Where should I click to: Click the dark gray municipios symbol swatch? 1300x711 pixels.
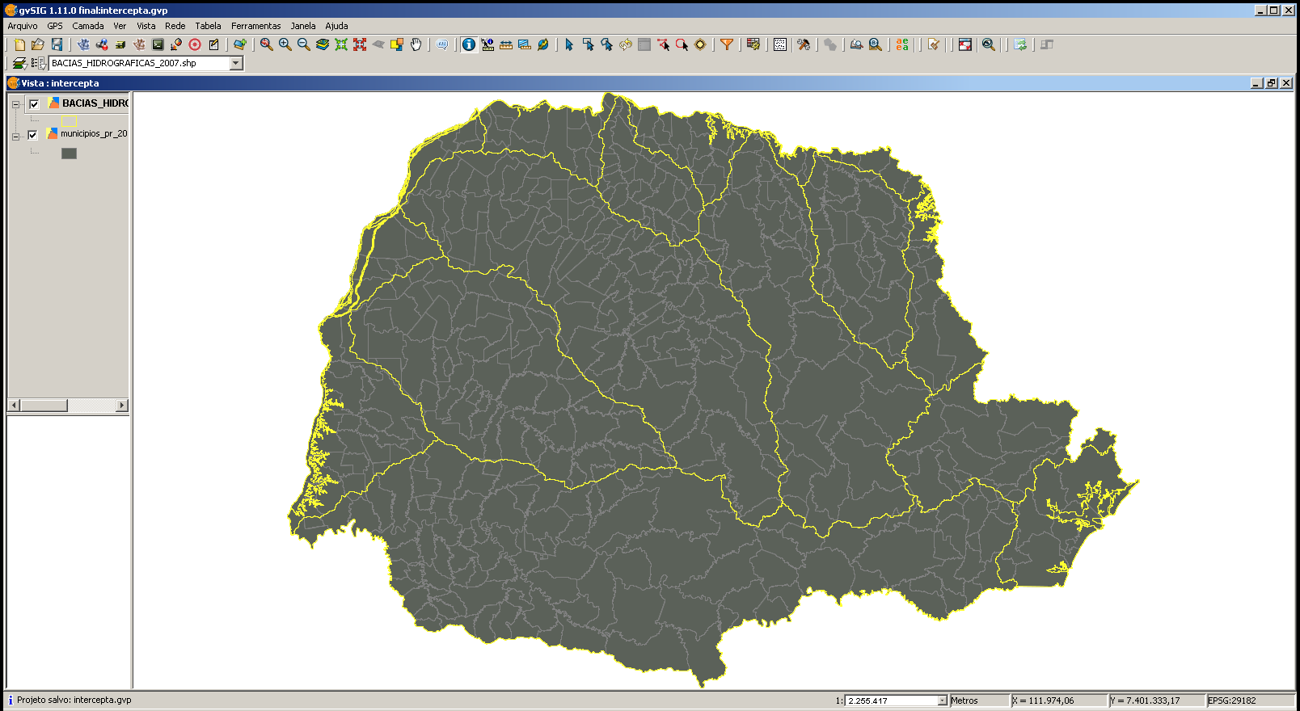pyautogui.click(x=69, y=154)
